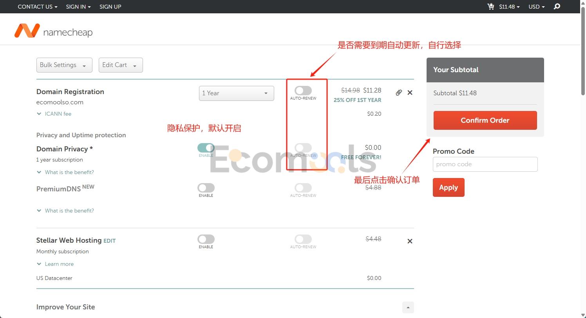Toggle Domain Privacy auto-renew switch
This screenshot has height=318, width=586.
[303, 148]
